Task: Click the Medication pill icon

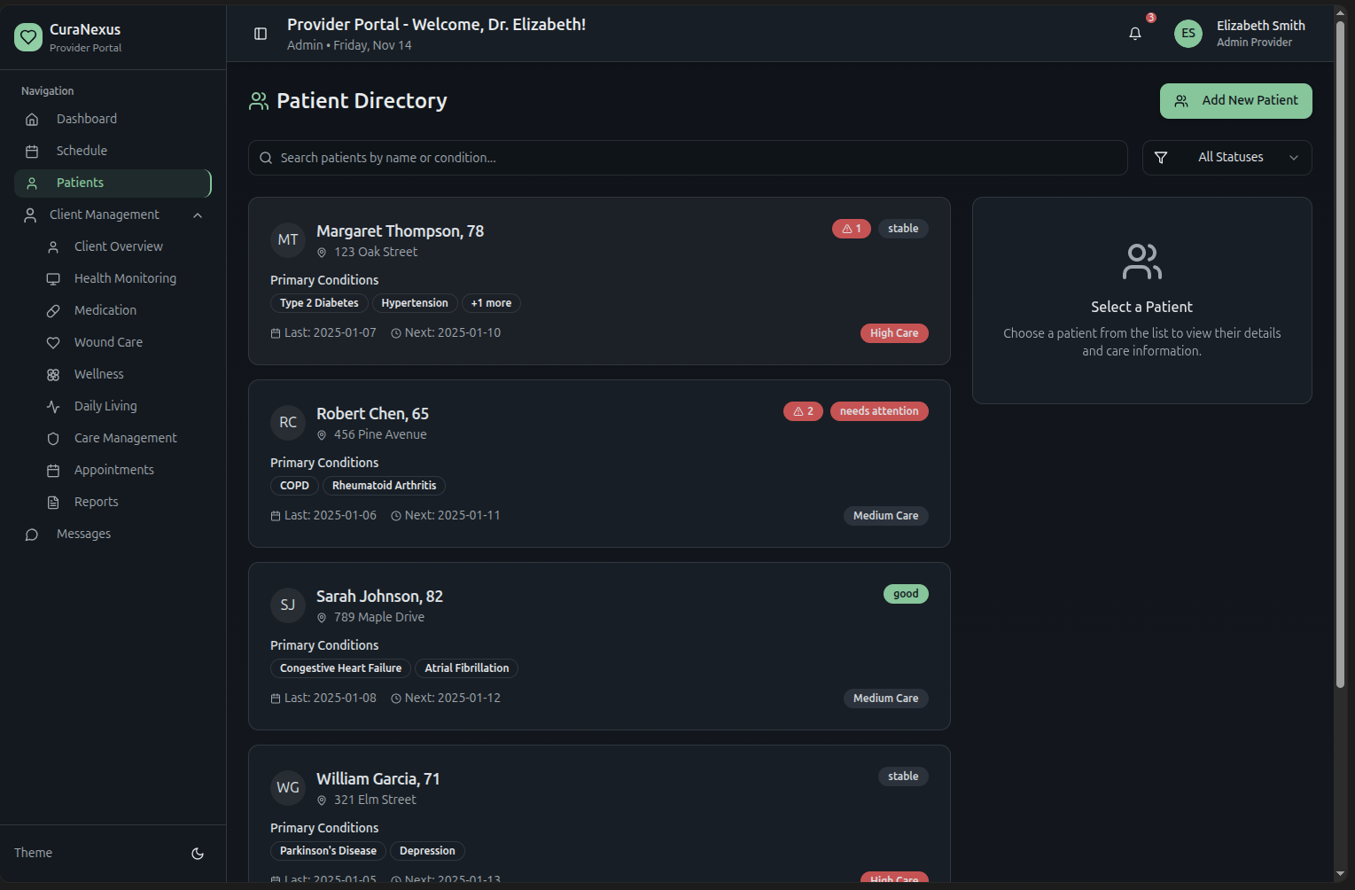Action: click(53, 311)
